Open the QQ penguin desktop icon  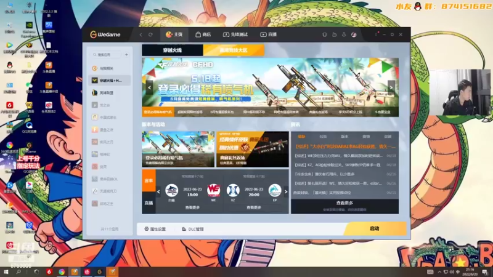(10, 67)
